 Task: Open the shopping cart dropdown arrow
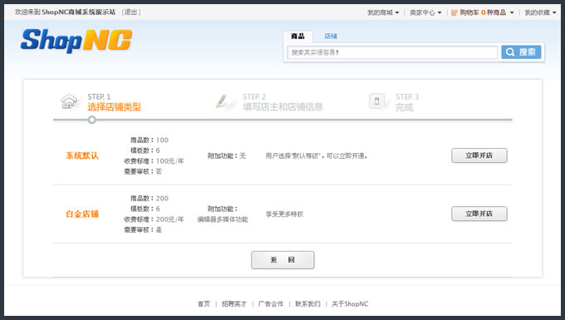[x=512, y=12]
